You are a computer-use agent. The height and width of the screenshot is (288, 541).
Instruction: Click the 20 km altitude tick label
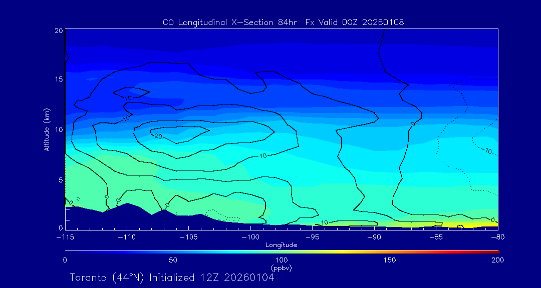58,30
